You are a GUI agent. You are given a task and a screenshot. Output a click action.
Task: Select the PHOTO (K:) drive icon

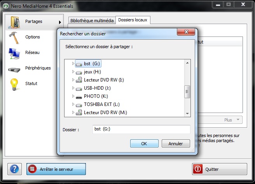click(x=79, y=97)
